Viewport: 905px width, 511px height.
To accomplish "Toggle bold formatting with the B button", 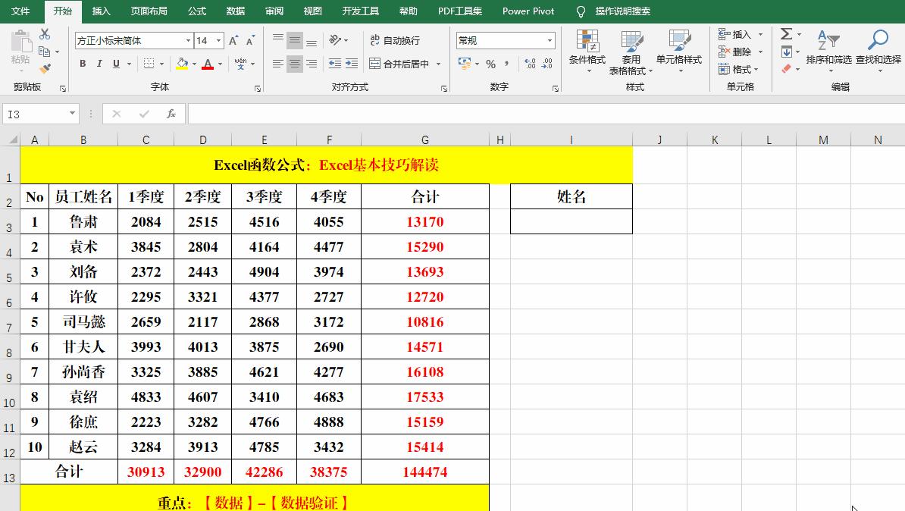I will [83, 64].
